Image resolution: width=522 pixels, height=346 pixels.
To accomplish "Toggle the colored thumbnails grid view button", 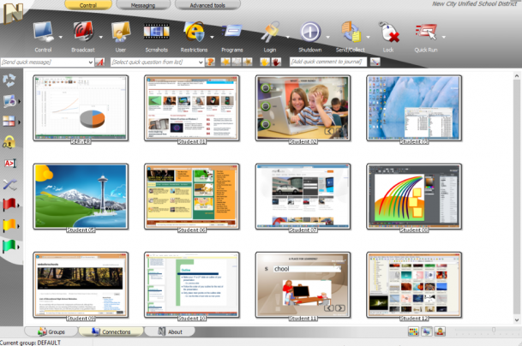I will point(413,331).
